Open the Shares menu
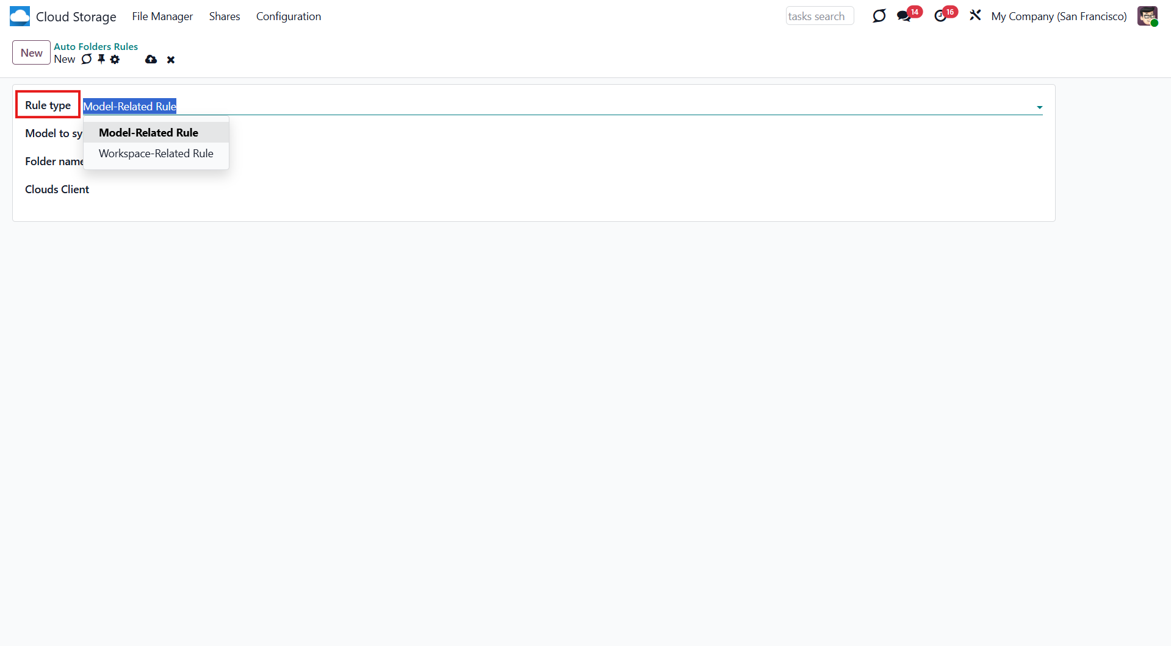1171x646 pixels. coord(224,16)
